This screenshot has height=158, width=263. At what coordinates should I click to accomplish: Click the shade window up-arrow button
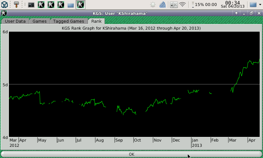[236, 13]
